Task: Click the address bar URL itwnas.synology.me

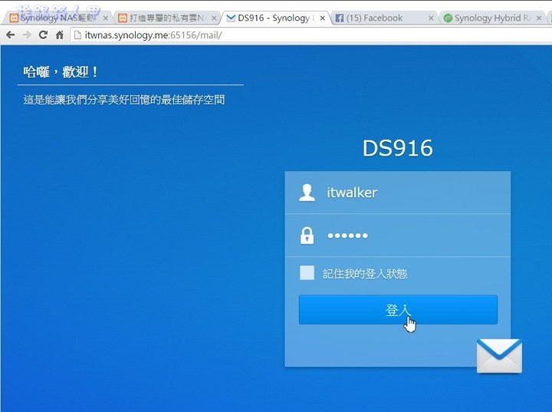Action: (153, 35)
